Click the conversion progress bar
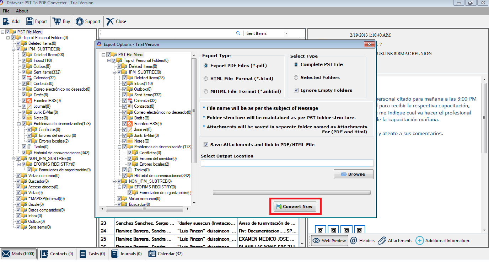Image resolution: width=489 pixels, height=273 pixels. tap(291, 193)
